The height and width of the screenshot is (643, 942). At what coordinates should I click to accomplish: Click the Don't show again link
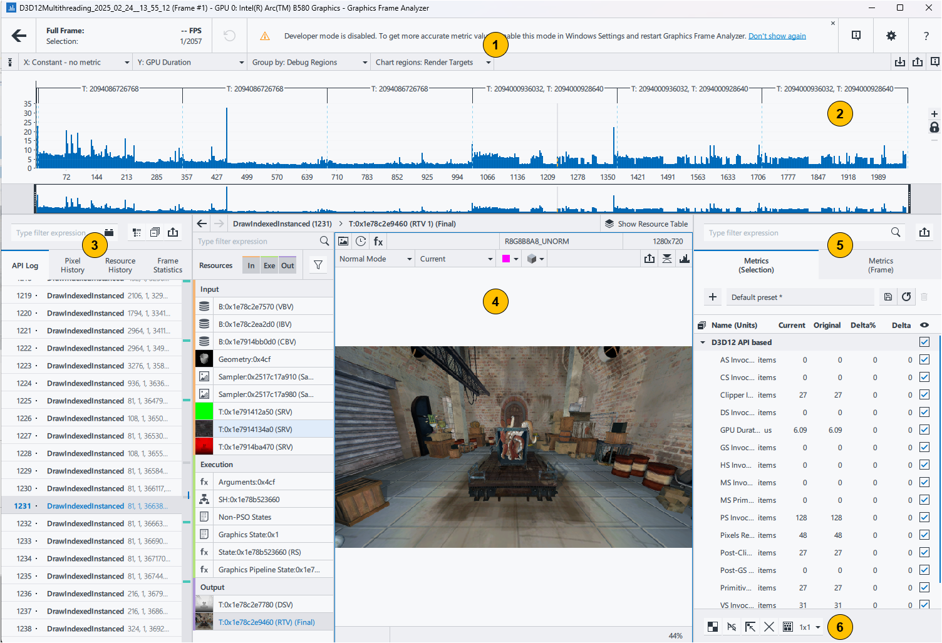(777, 36)
